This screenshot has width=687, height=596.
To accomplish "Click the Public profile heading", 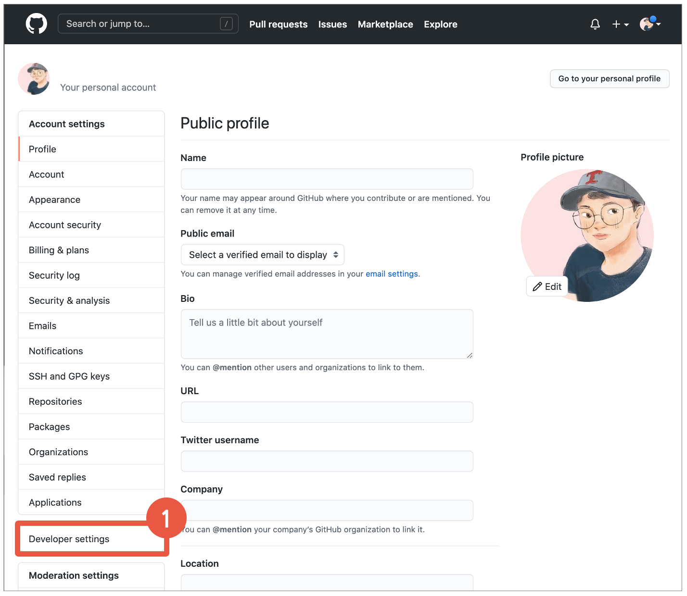I will pos(225,123).
